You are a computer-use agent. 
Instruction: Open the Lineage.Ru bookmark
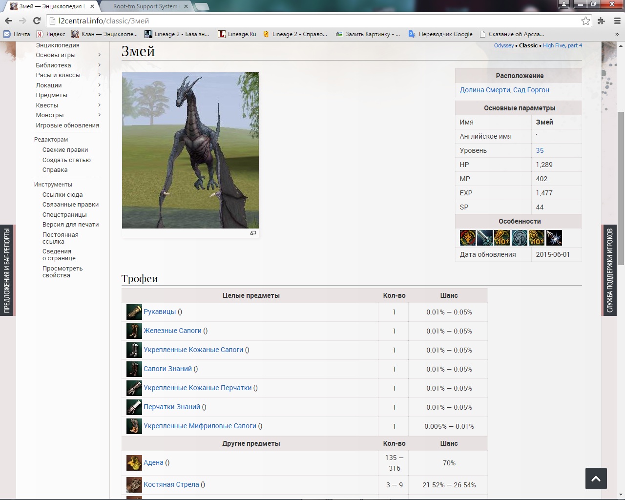[237, 34]
